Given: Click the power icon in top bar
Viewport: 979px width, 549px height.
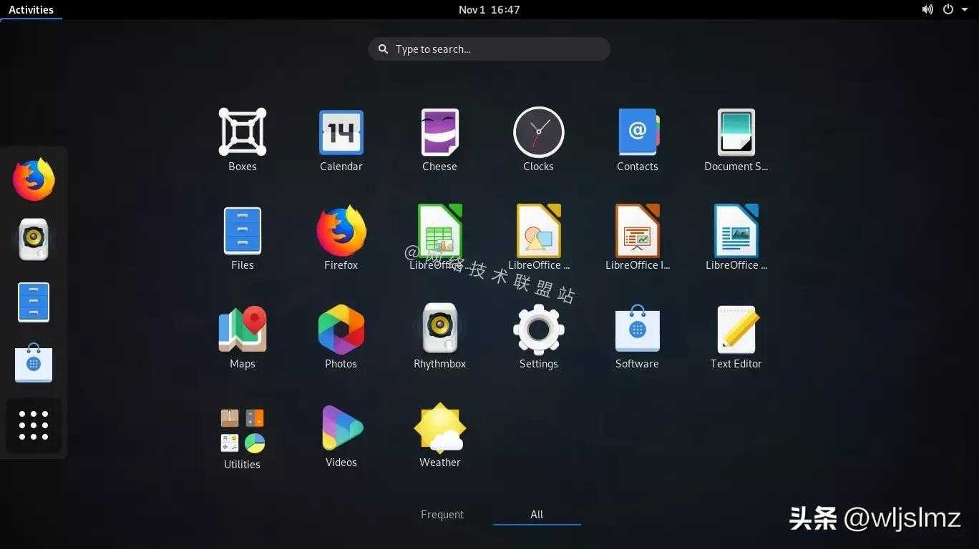Looking at the screenshot, I should (948, 9).
